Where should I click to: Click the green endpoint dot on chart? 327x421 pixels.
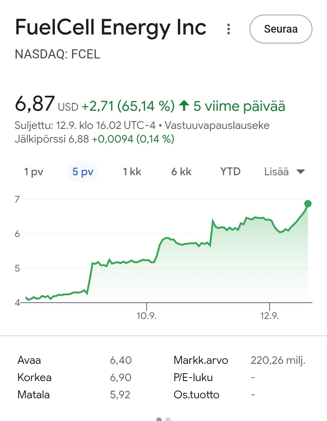tap(308, 204)
